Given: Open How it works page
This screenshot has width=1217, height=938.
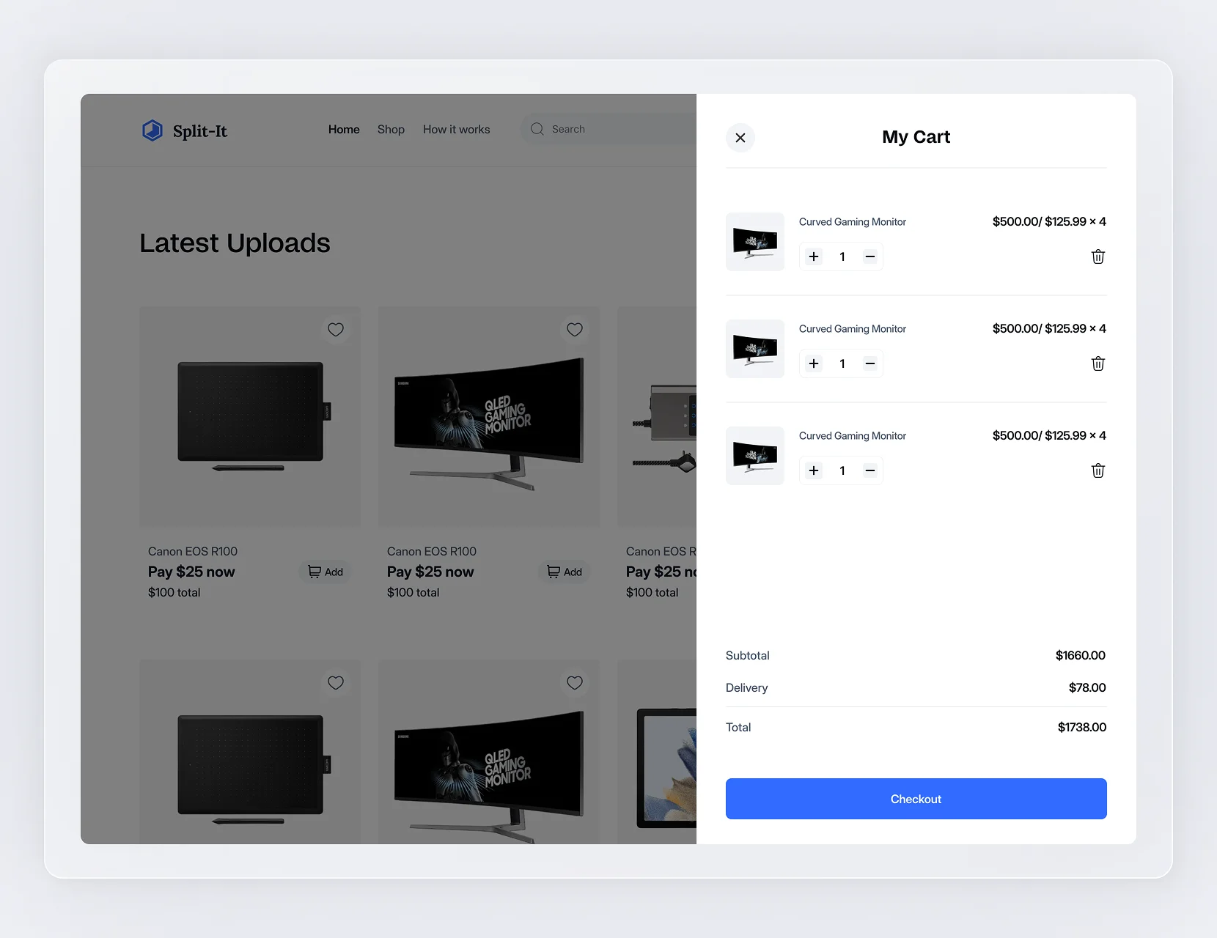Looking at the screenshot, I should [x=456, y=129].
